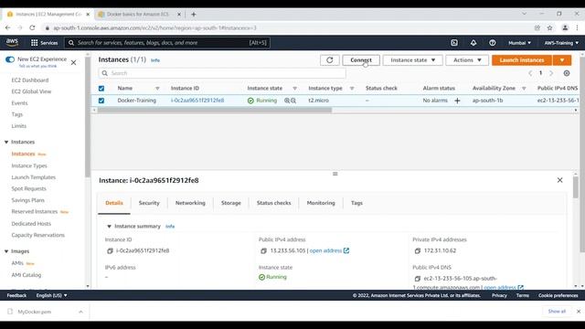Open EC2 Dashboard in sidebar
The image size is (585, 329).
[30, 80]
